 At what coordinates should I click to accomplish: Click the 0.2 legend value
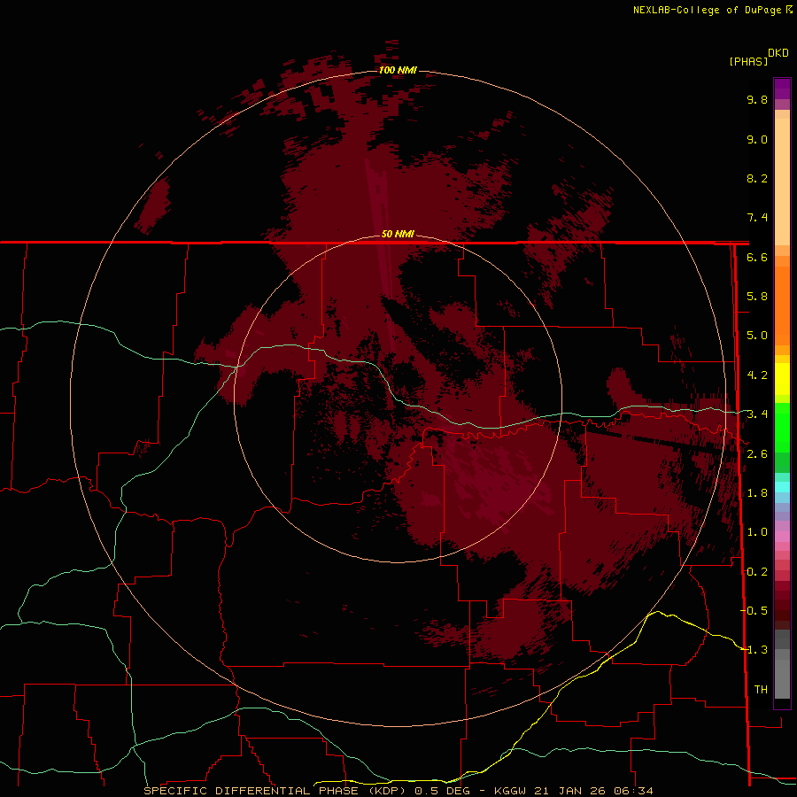tap(757, 572)
